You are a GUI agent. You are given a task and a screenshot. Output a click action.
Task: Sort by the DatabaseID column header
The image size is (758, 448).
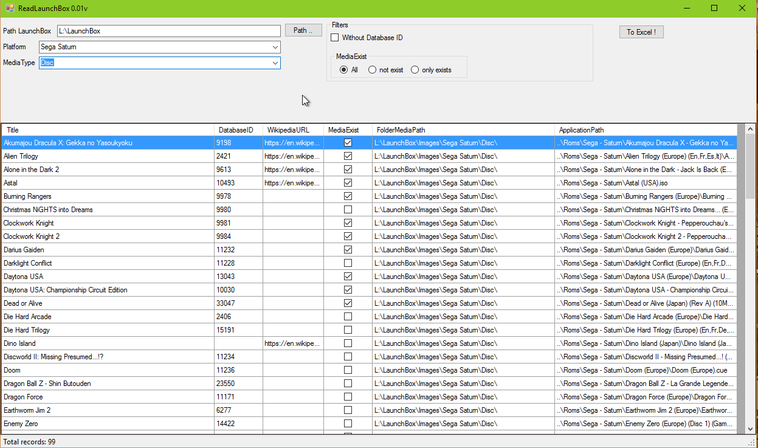point(239,130)
